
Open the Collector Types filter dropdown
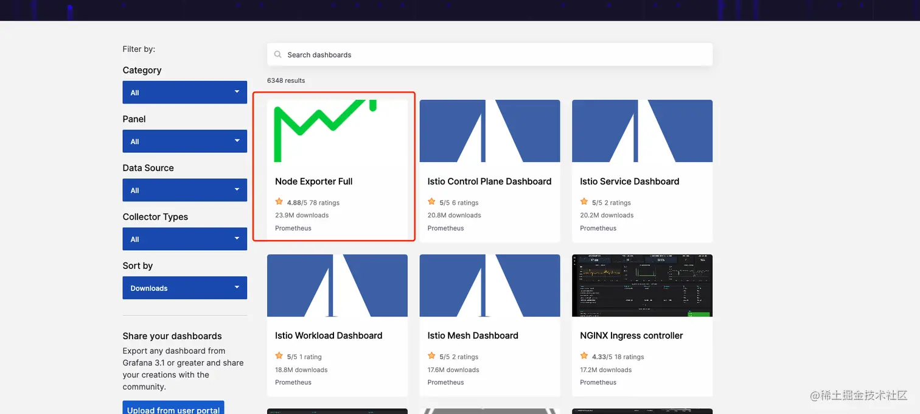[185, 239]
